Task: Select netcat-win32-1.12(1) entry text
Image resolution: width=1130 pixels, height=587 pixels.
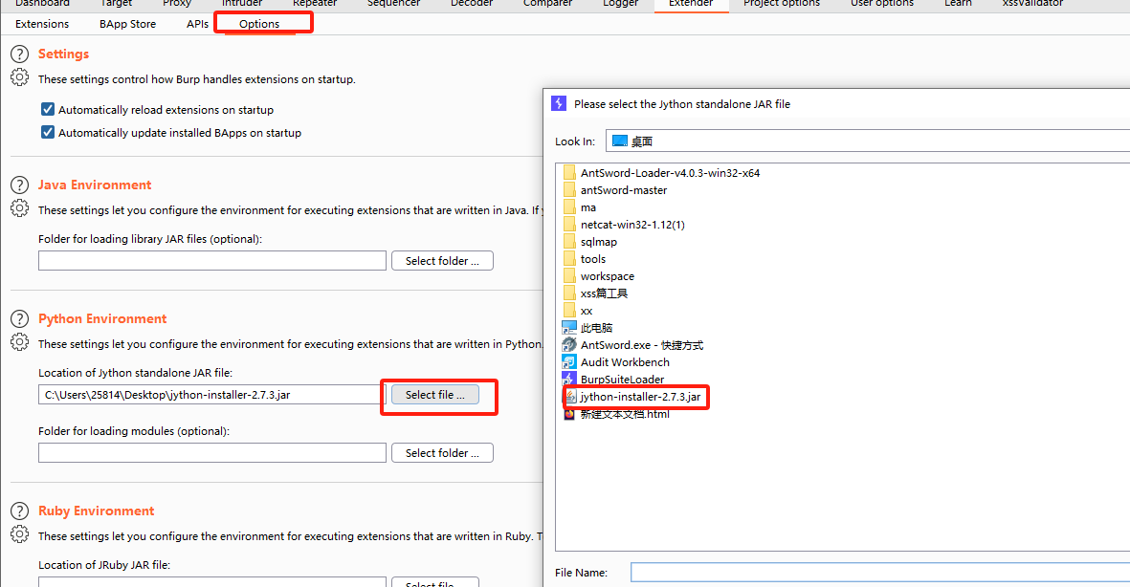Action: 632,225
